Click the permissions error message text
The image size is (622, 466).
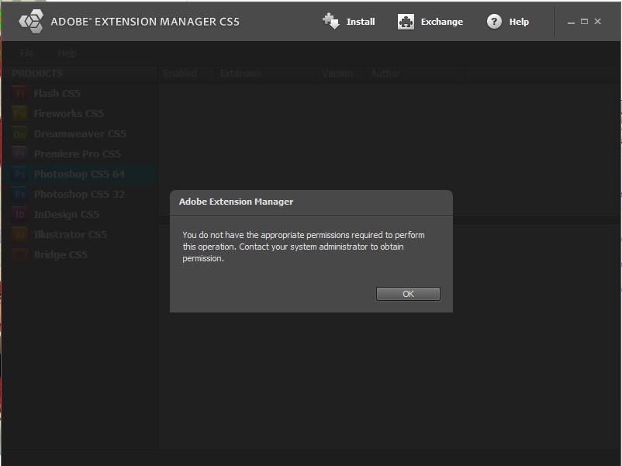(303, 247)
